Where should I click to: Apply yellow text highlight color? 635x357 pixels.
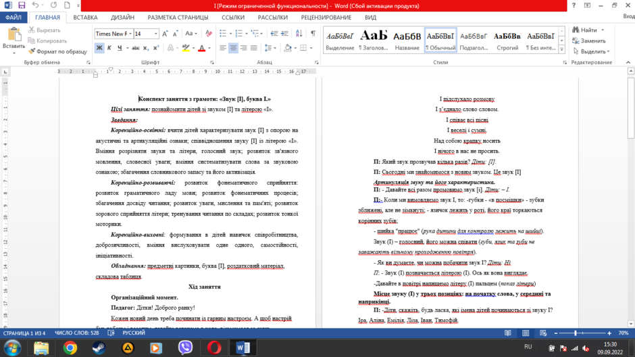[x=186, y=48]
